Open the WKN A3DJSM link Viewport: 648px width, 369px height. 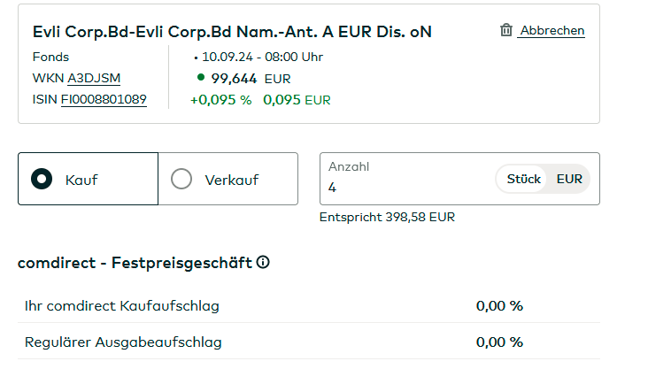point(94,79)
